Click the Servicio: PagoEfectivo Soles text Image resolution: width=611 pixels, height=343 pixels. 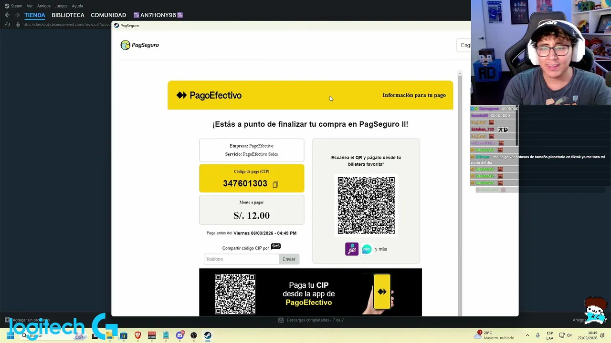(x=252, y=154)
